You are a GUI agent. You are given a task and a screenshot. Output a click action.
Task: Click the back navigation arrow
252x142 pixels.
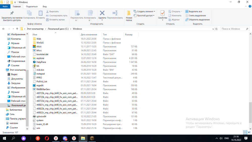coord(4,29)
